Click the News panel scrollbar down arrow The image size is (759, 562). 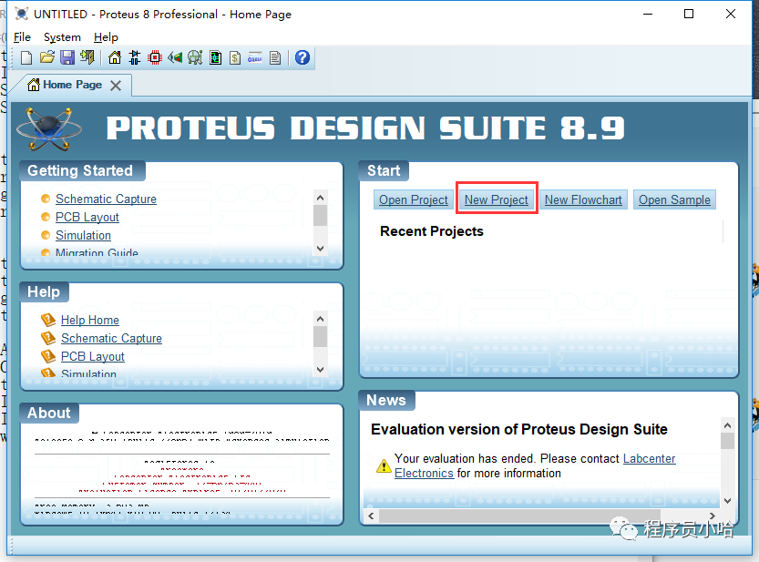[x=727, y=501]
